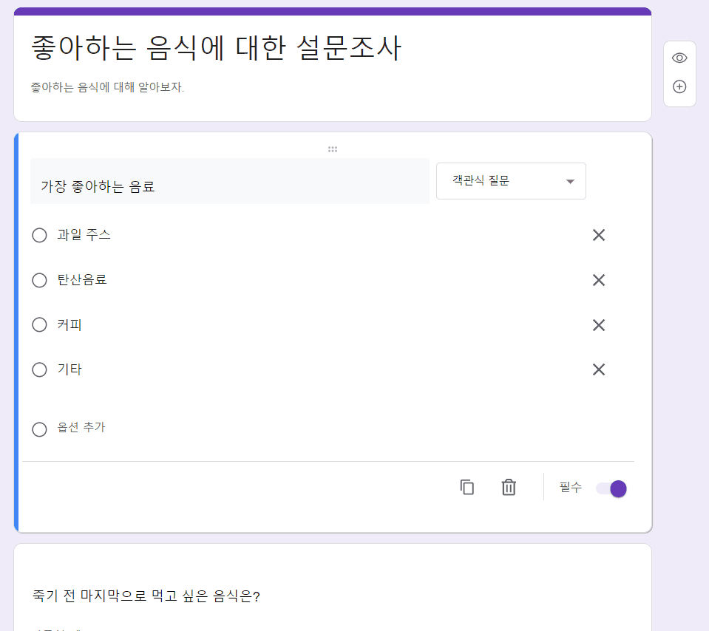The image size is (709, 631).
Task: Click the drag handle dots above the question
Action: [332, 149]
